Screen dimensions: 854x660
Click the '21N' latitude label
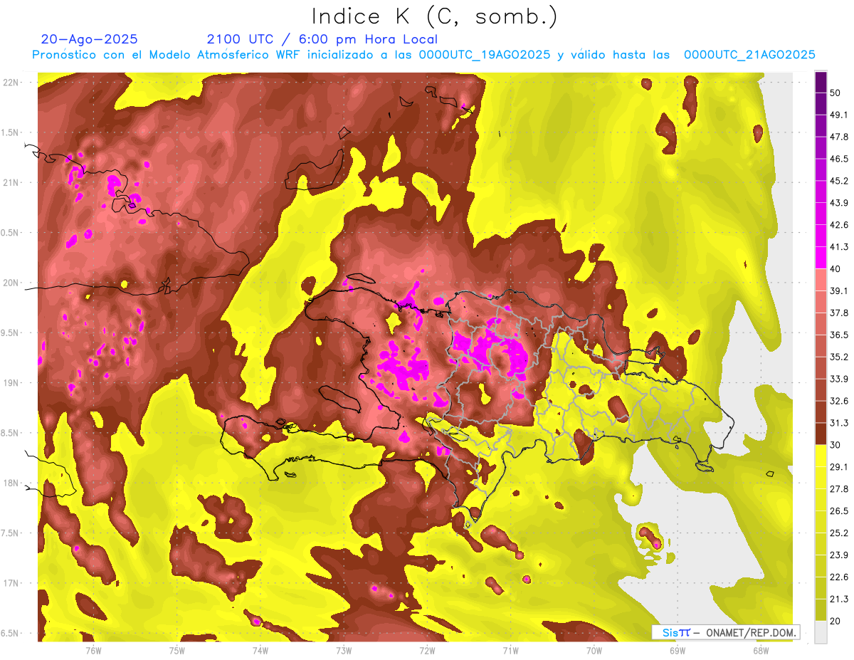pyautogui.click(x=12, y=182)
